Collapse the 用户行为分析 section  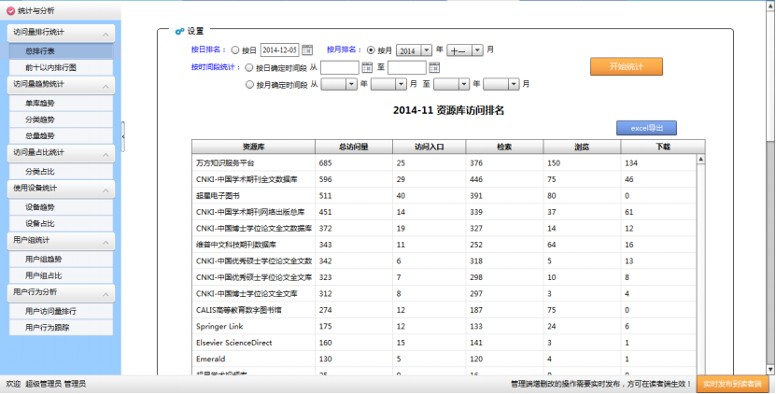(x=106, y=293)
